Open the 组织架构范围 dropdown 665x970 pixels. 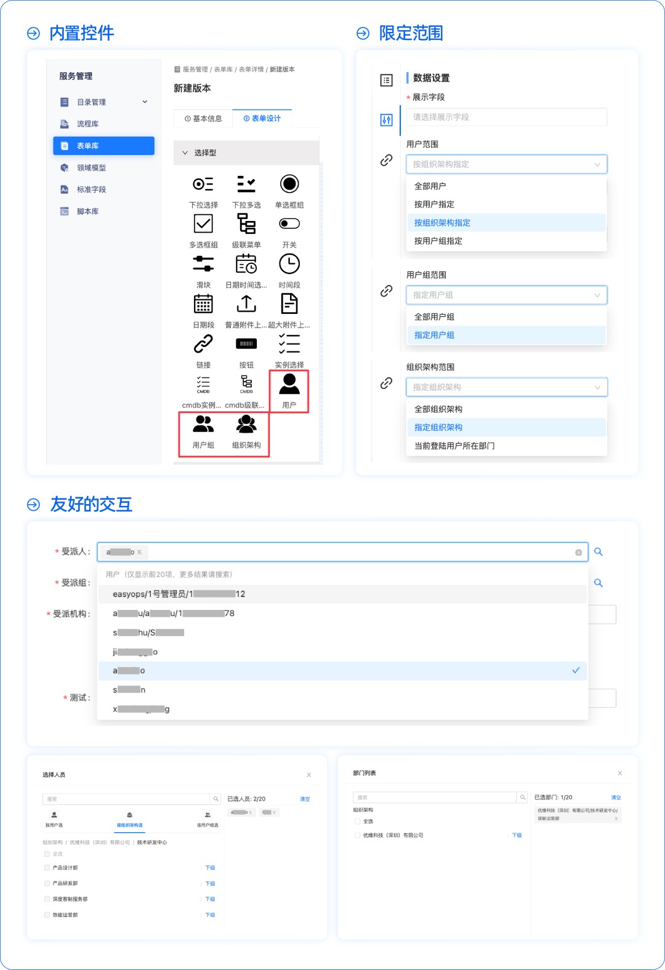coord(507,387)
